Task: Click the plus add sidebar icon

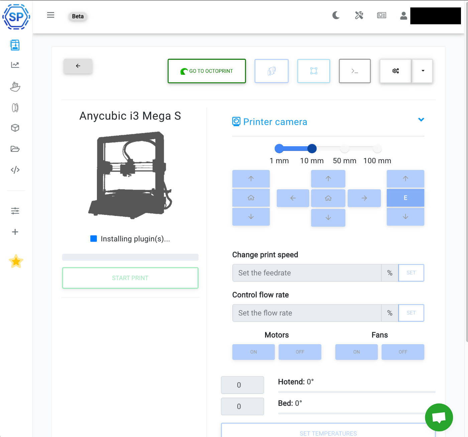Action: (x=15, y=232)
